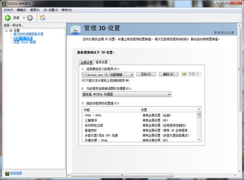Select the CUDA - GPUs row
Image resolution: width=244 pixels, height=180 pixels.
(x=139, y=115)
